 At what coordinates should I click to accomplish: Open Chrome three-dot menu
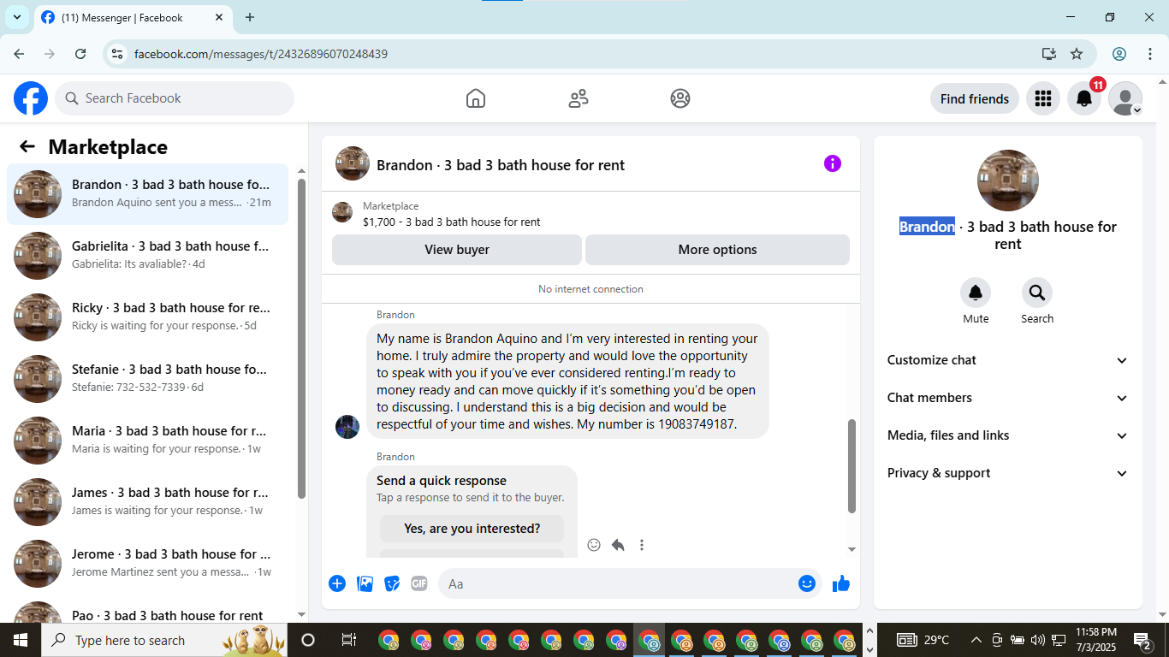1150,54
